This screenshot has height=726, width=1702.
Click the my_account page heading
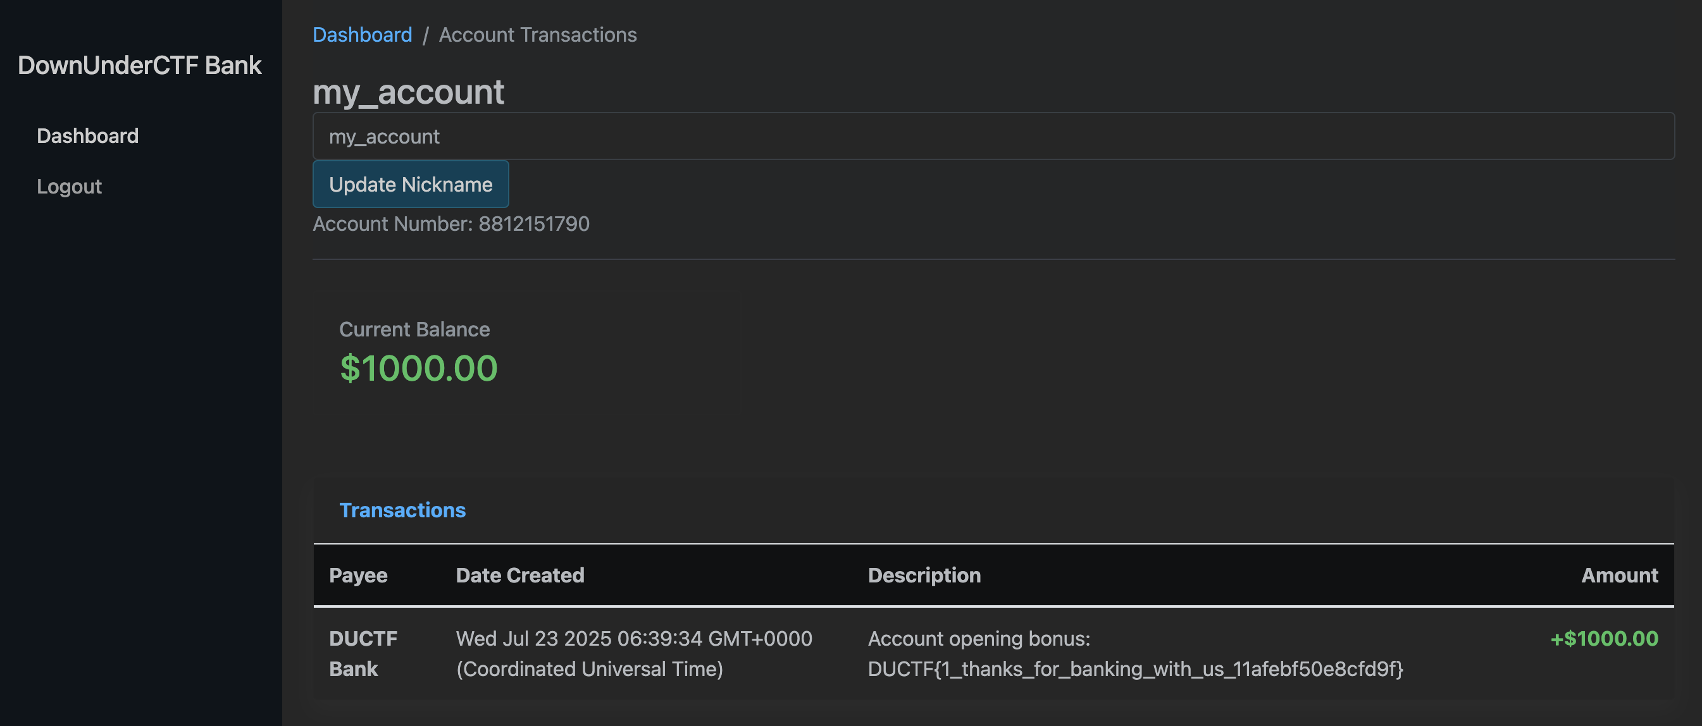pyautogui.click(x=408, y=91)
